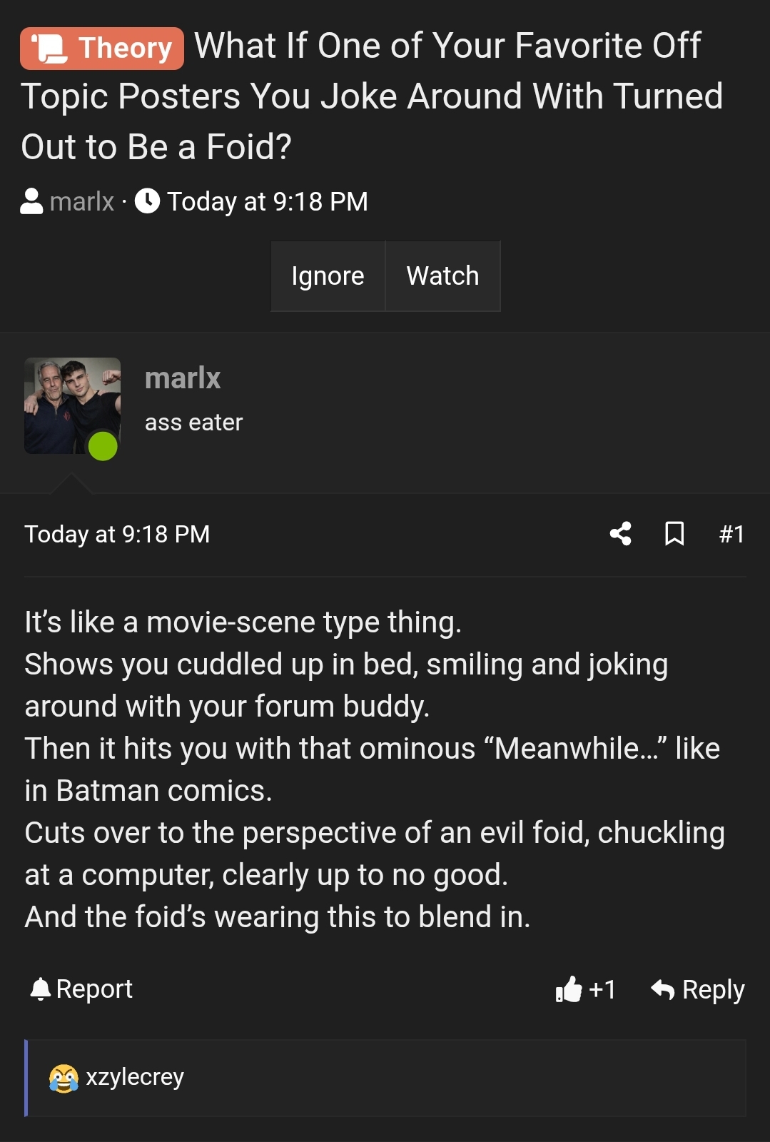770x1142 pixels.
Task: Click the bold marlx username beside the avatar
Action: [183, 378]
